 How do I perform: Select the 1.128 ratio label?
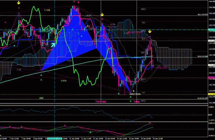pyautogui.click(x=47, y=10)
